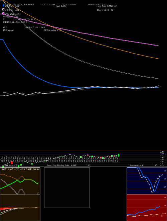167x221 pixels.
Task: Click the 'MACD: 3.41, 3.38, 0.03 D' readout
Action: click(x=15, y=22)
